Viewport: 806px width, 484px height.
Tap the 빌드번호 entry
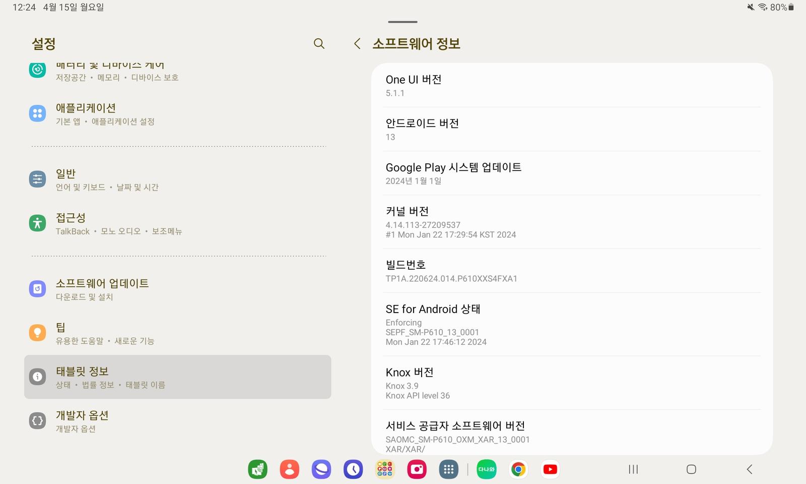tap(572, 271)
